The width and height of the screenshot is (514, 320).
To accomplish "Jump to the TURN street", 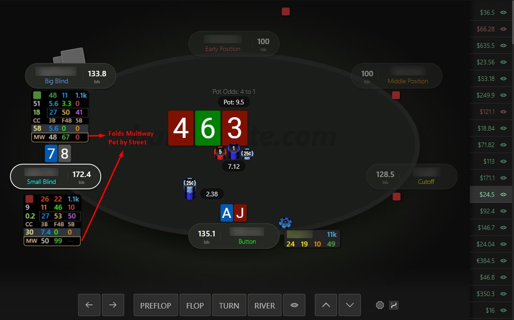I will (x=229, y=305).
